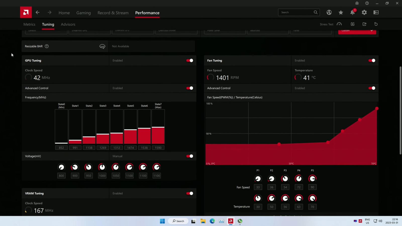
Task: Click the AMD logo home icon
Action: click(x=26, y=12)
